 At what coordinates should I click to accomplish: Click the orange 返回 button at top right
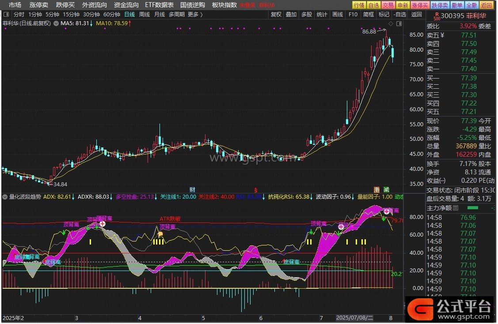486,5
